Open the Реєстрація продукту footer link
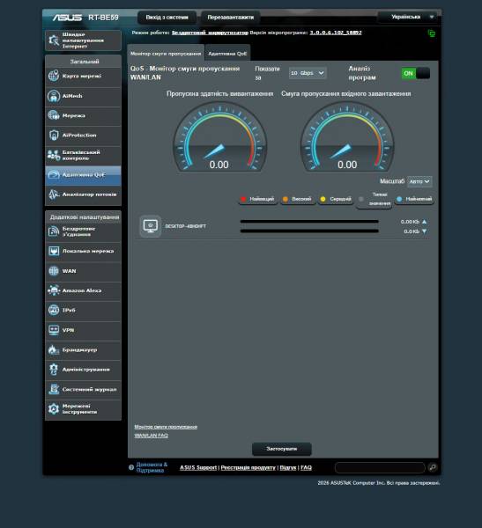The image size is (482, 528). [x=248, y=467]
